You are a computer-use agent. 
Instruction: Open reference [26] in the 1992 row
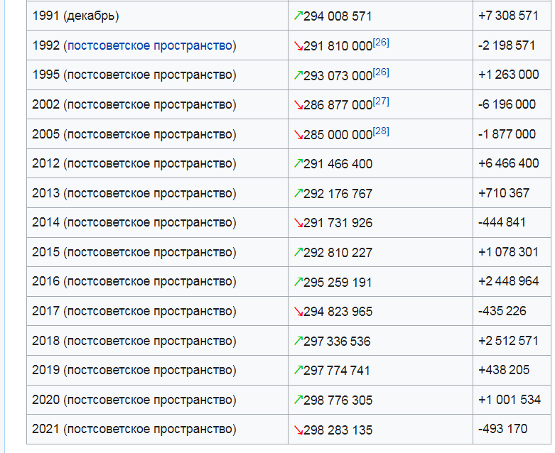point(381,43)
